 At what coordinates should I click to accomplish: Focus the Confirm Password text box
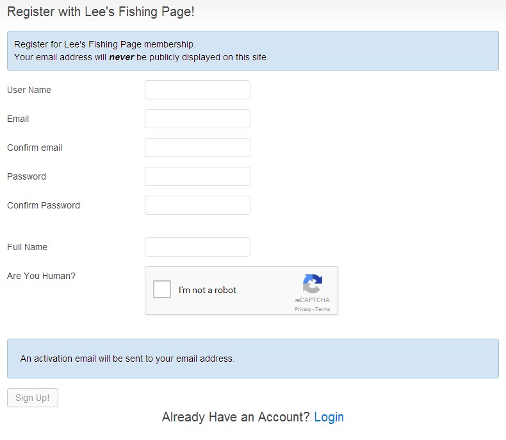[x=197, y=205]
